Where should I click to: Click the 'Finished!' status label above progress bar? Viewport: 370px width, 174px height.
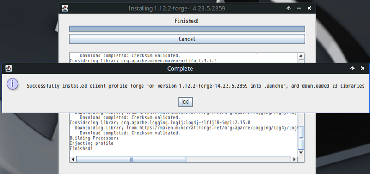(187, 21)
